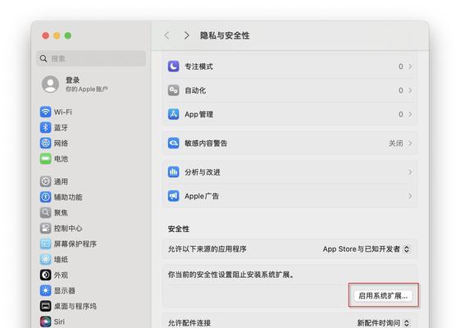Expand the App 管理 row chevron
460x328 pixels.
coord(410,114)
